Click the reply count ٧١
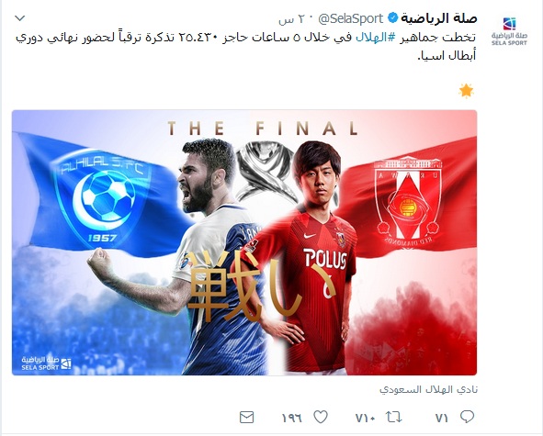This screenshot has width=543, height=436. pyautogui.click(x=442, y=418)
